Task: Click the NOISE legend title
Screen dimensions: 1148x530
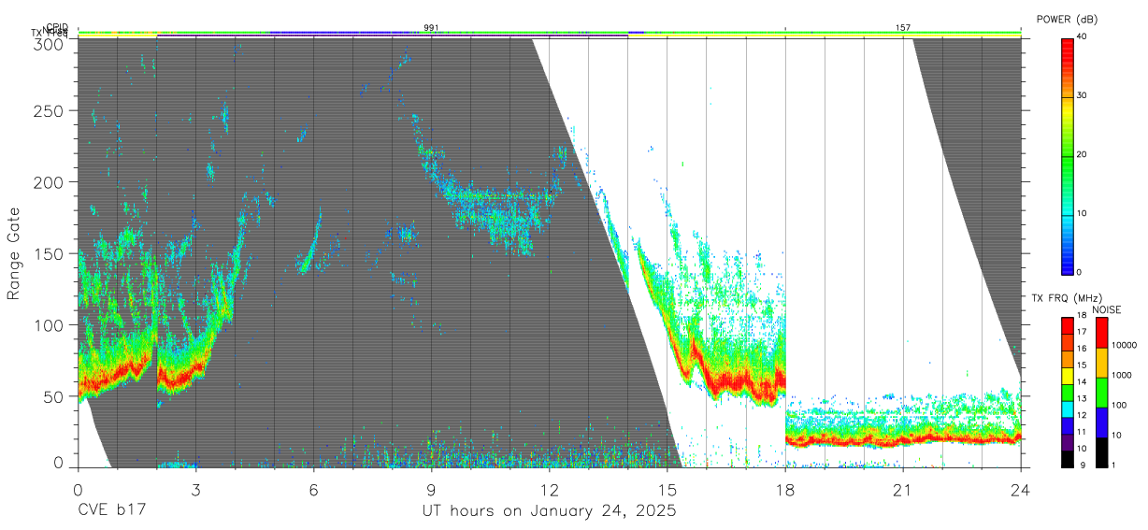Action: [1106, 309]
